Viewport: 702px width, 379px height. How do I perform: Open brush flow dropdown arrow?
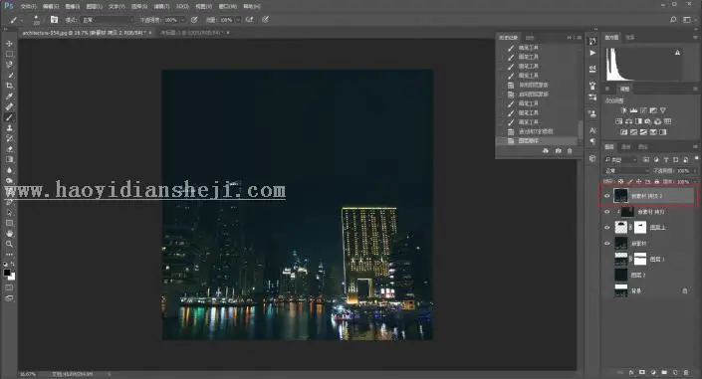pos(237,20)
